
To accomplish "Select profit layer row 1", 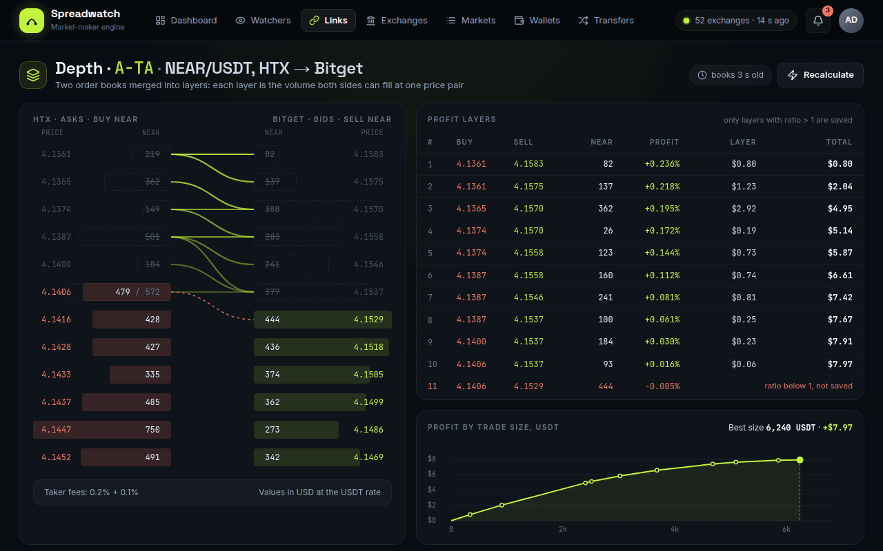I will (640, 164).
